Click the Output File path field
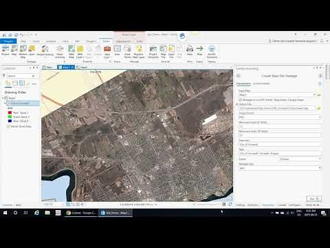 (x=277, y=108)
